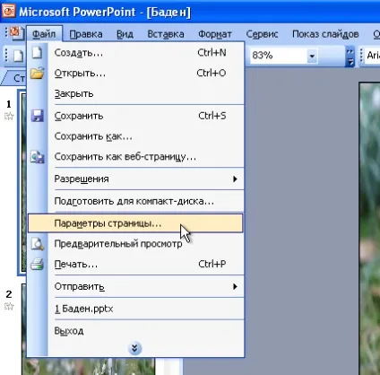Open recent file 1 Баден.pptx
The image size is (380, 375).
tap(135, 309)
